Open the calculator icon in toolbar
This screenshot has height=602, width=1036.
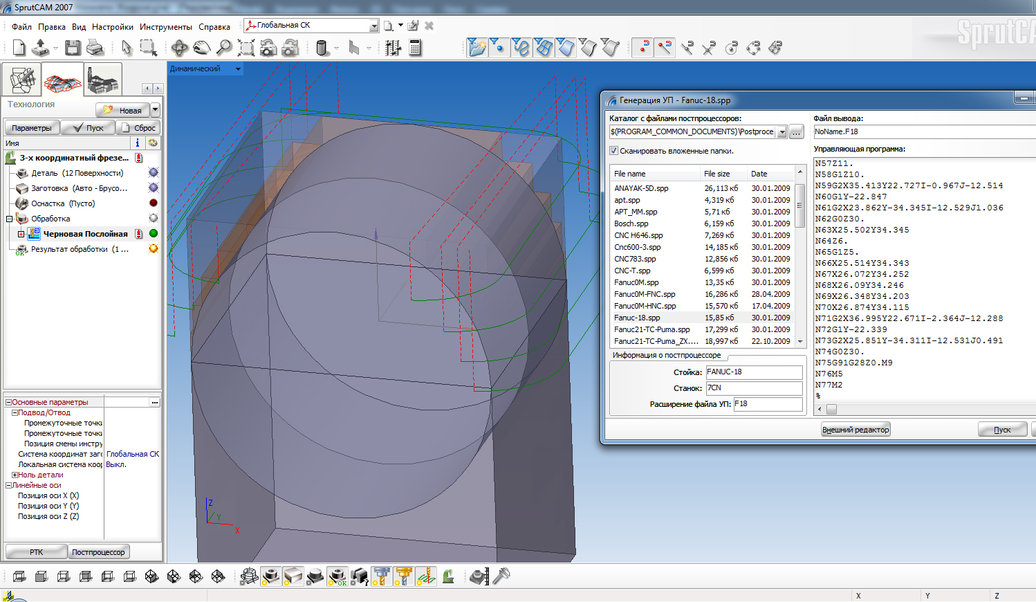(x=415, y=48)
